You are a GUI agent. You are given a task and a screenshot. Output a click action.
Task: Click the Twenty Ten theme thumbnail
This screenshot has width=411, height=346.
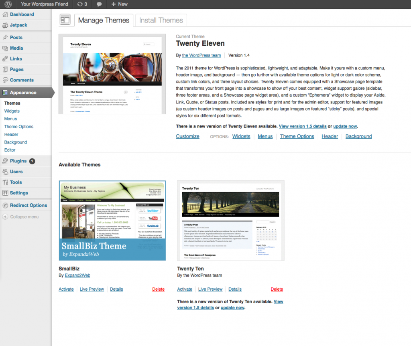click(231, 221)
